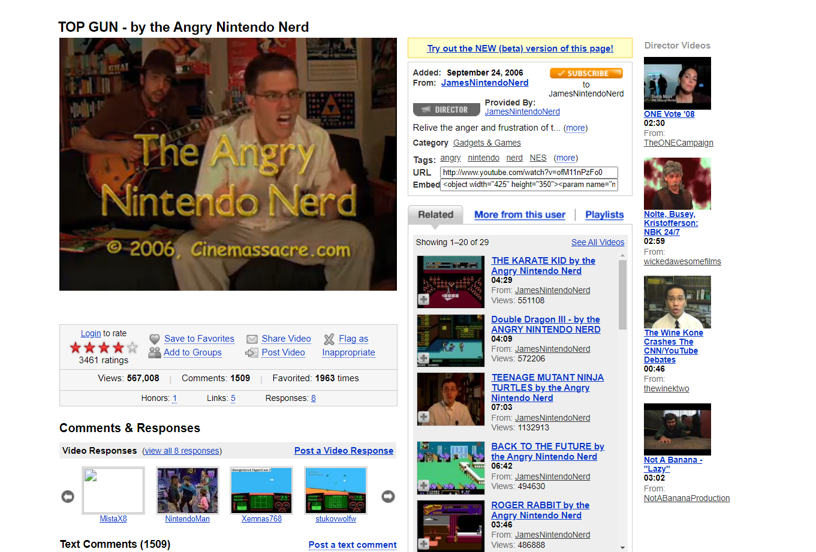Open BACK TO THE FUTURE video thumbnail
This screenshot has height=552, width=816.
[x=450, y=467]
